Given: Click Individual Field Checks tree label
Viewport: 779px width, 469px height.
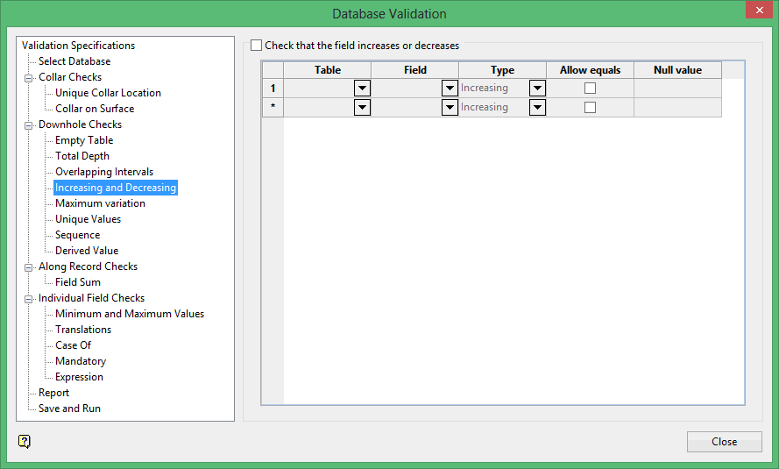Looking at the screenshot, I should pos(91,298).
